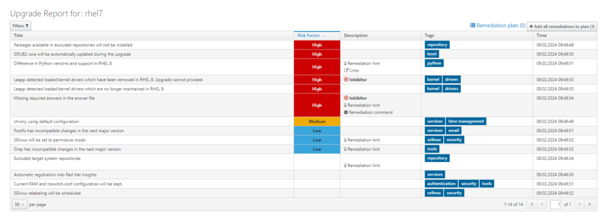Click tools tag in Grep row
The height and width of the screenshot is (218, 604).
(x=431, y=149)
